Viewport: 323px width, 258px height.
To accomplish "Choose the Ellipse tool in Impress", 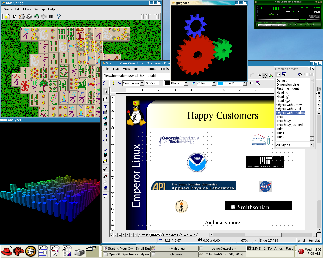I will 106,118.
